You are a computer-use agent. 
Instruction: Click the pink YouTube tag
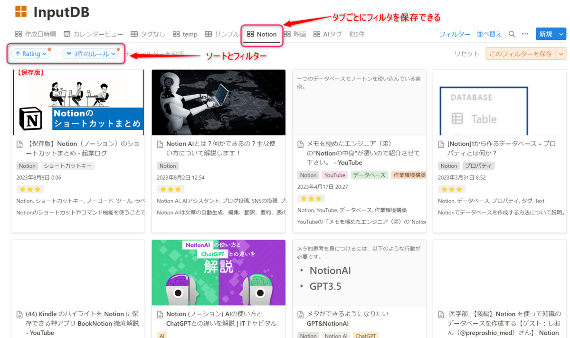click(x=335, y=175)
